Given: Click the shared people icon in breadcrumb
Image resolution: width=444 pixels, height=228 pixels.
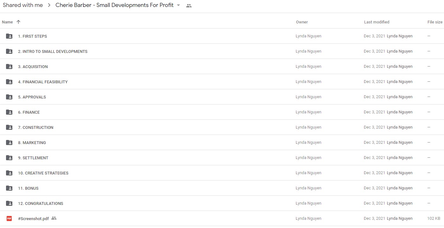Looking at the screenshot, I should (189, 6).
